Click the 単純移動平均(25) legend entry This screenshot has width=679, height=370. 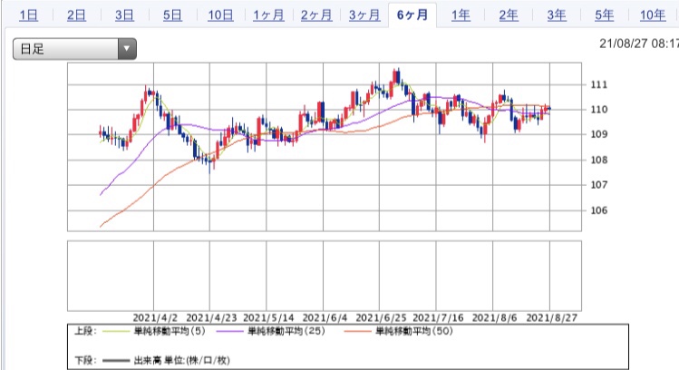(286, 331)
